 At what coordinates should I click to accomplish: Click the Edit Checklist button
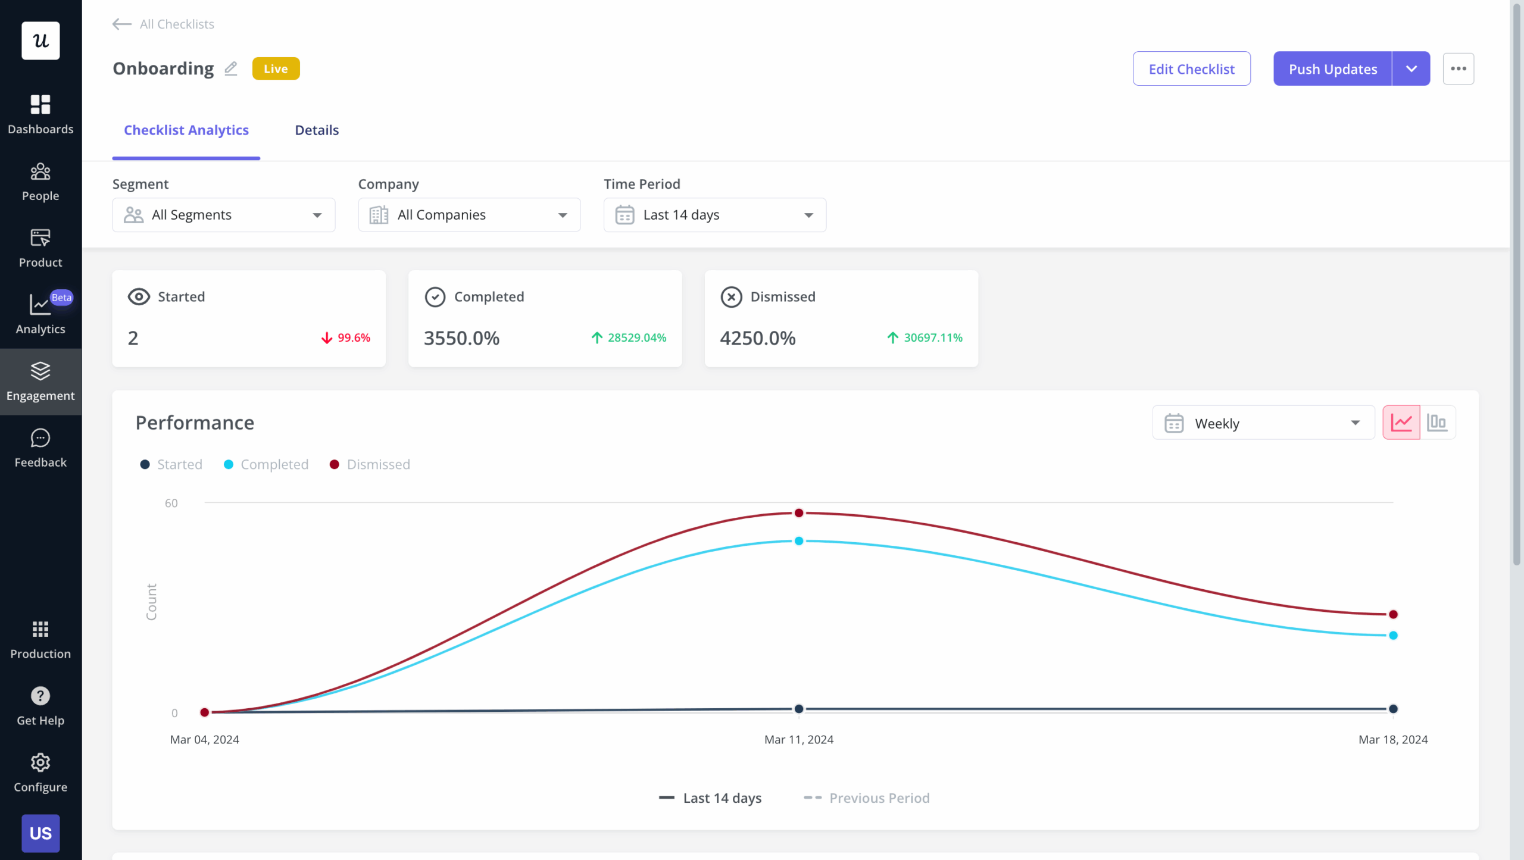[x=1191, y=68]
